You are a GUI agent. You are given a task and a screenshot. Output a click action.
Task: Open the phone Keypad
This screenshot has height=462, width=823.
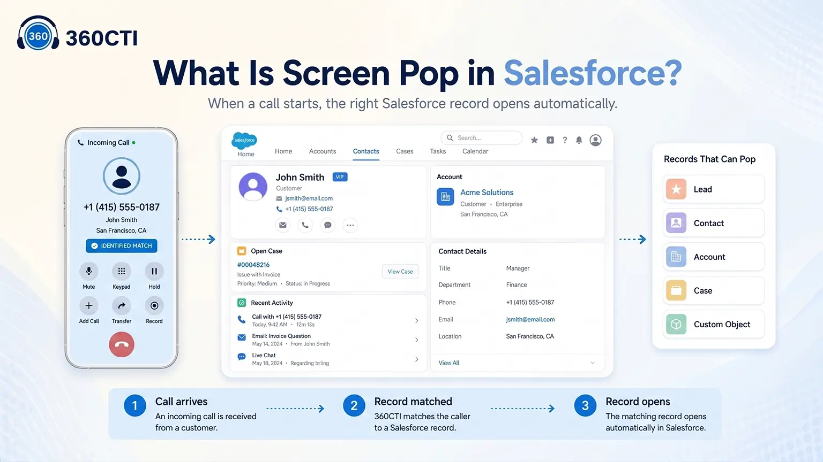point(122,271)
